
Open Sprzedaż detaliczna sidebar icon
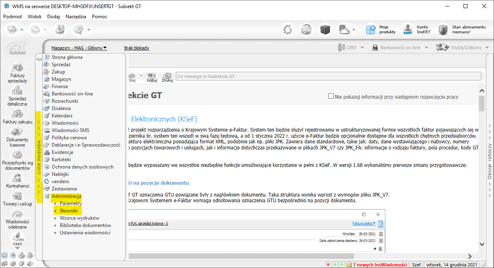click(17, 91)
